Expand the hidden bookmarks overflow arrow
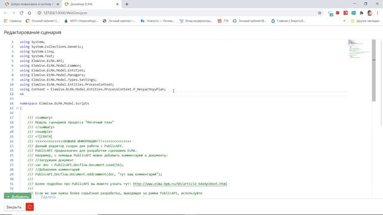The width and height of the screenshot is (383, 215). [344, 21]
